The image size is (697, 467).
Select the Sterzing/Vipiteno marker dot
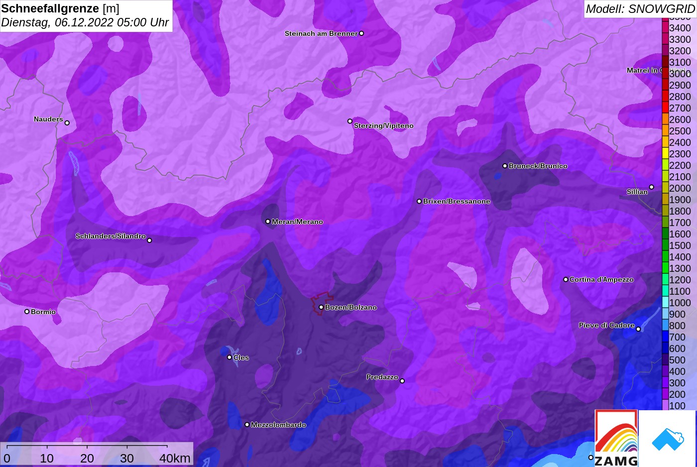tap(350, 121)
